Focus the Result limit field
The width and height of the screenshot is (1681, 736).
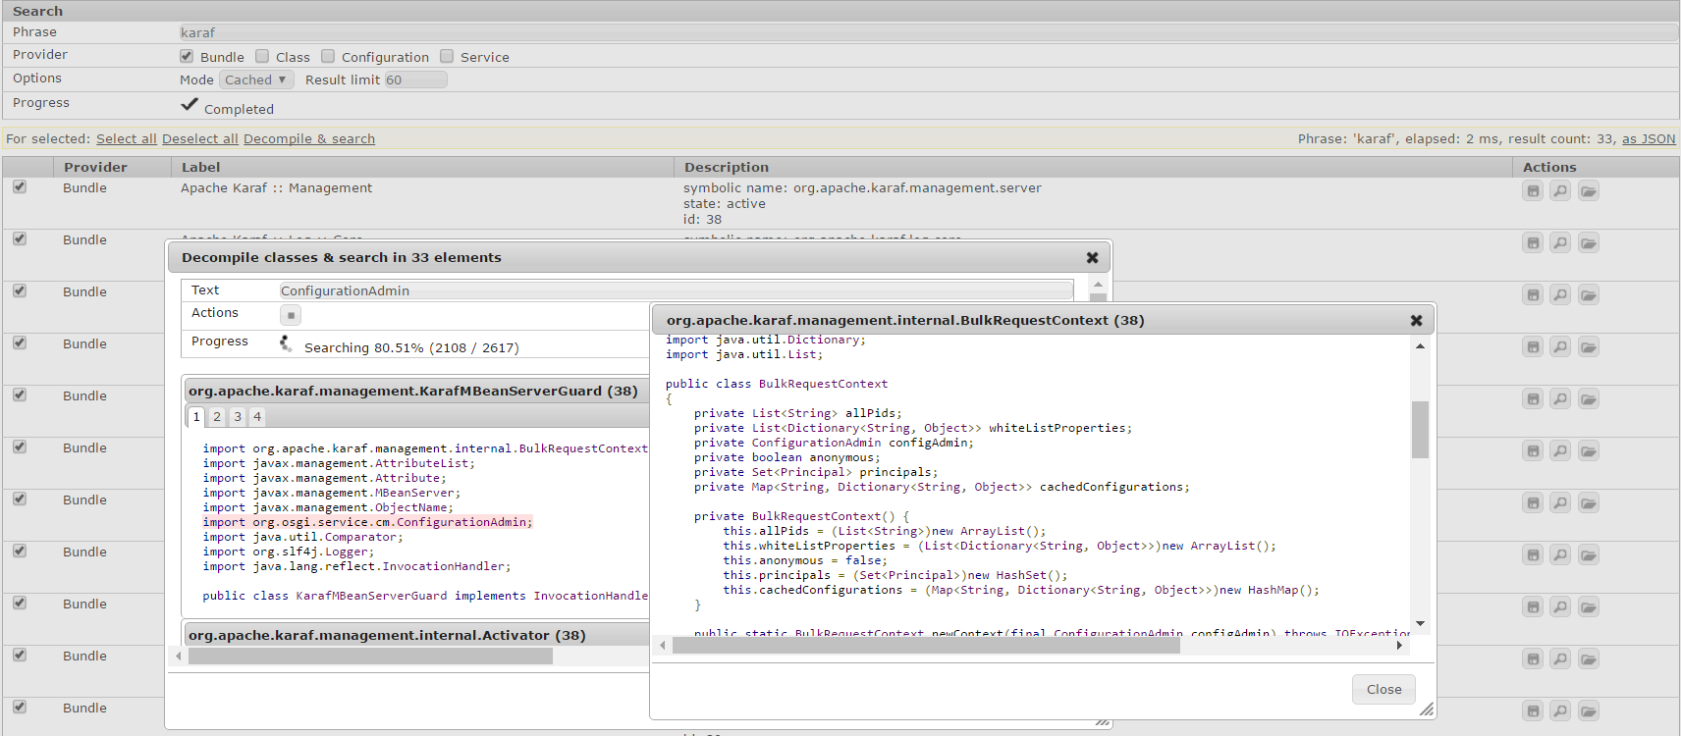415,79
